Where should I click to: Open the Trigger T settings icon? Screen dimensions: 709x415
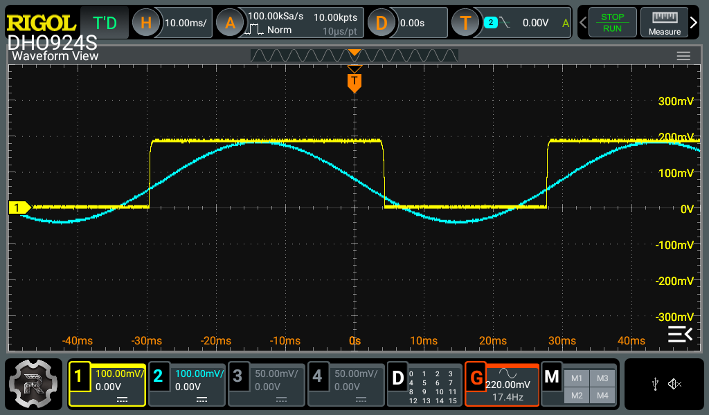[465, 23]
